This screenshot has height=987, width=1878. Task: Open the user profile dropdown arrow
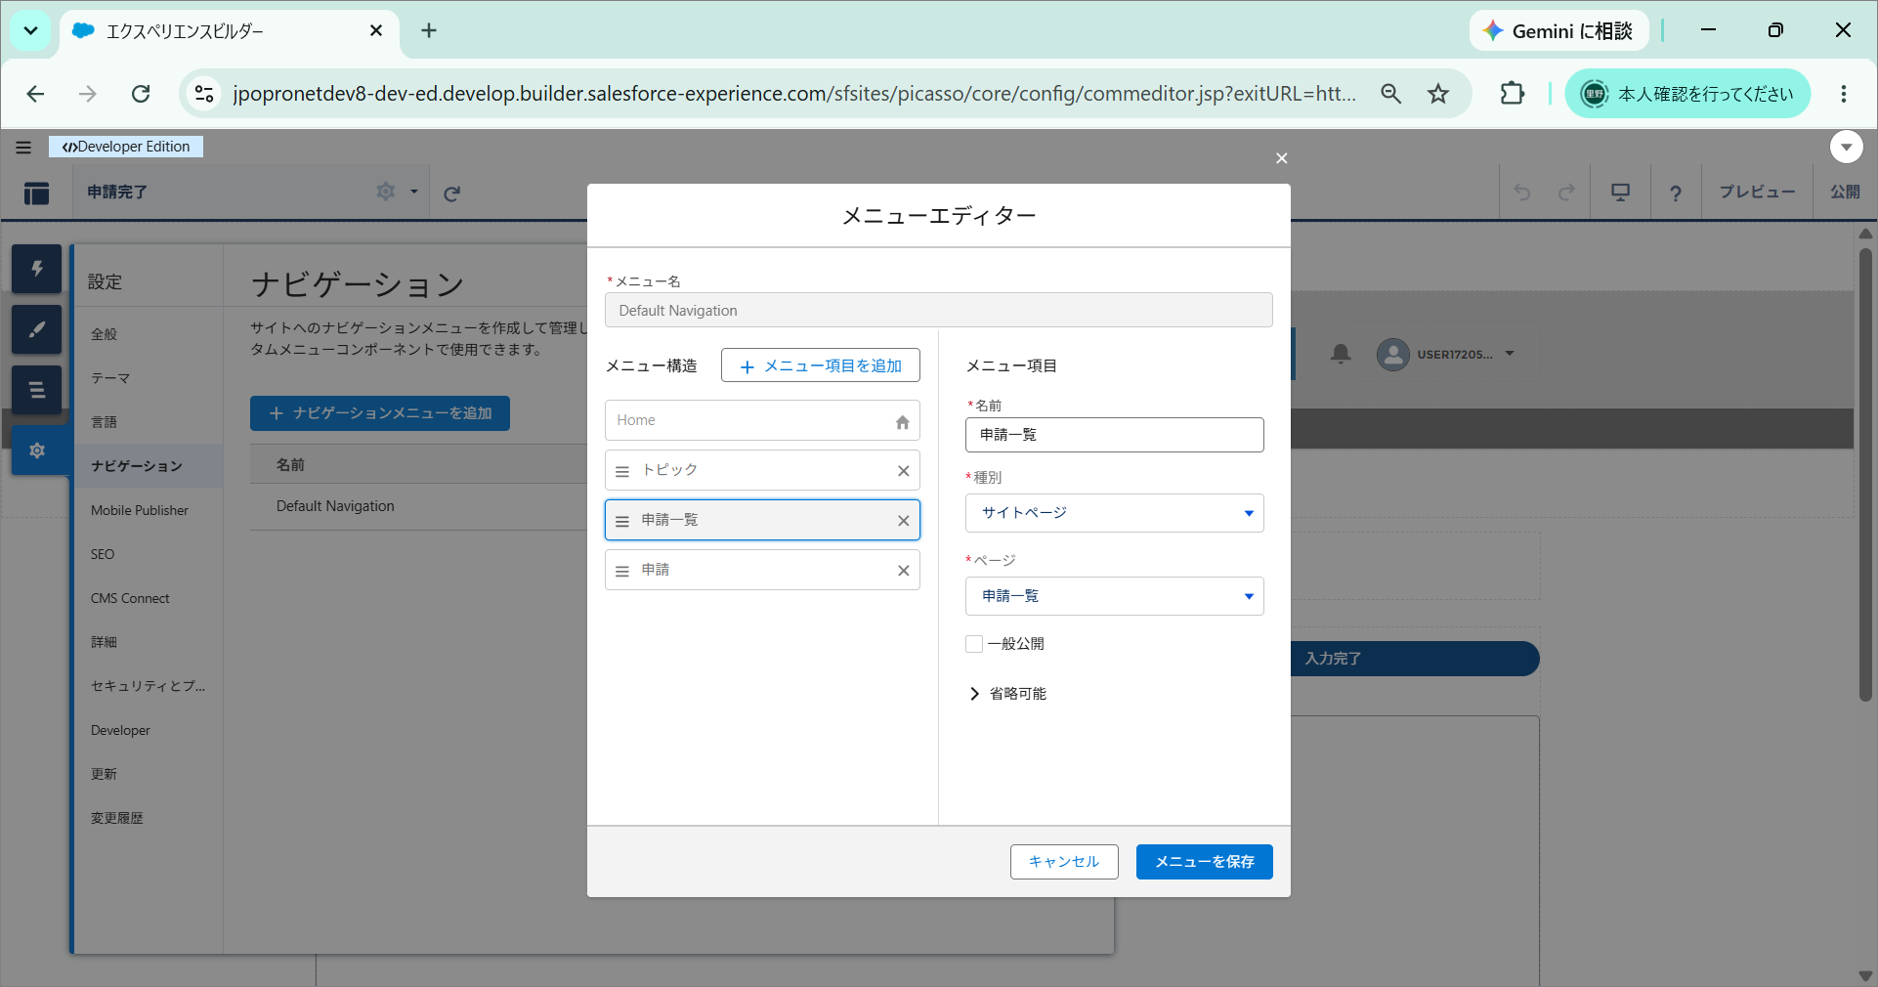click(1510, 354)
